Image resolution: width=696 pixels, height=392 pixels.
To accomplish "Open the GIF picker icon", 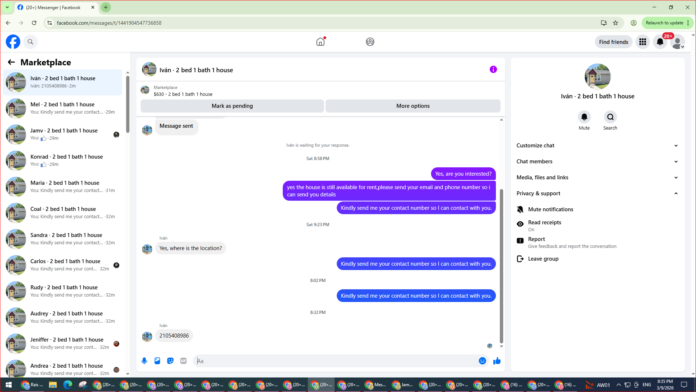I will coord(183,361).
